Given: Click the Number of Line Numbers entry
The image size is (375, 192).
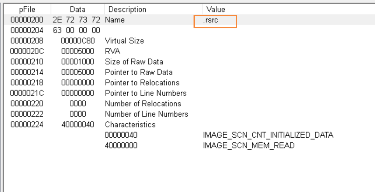Looking at the screenshot, I should click(146, 114).
